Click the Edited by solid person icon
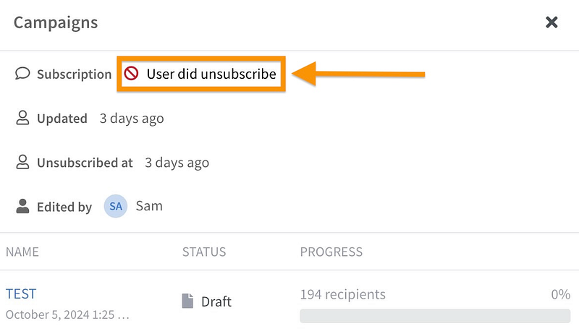 [22, 207]
